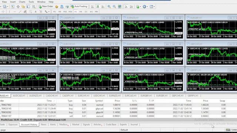This screenshot has height=133, width=237.
Task: Open the Help menu
Action: [x=51, y=2]
